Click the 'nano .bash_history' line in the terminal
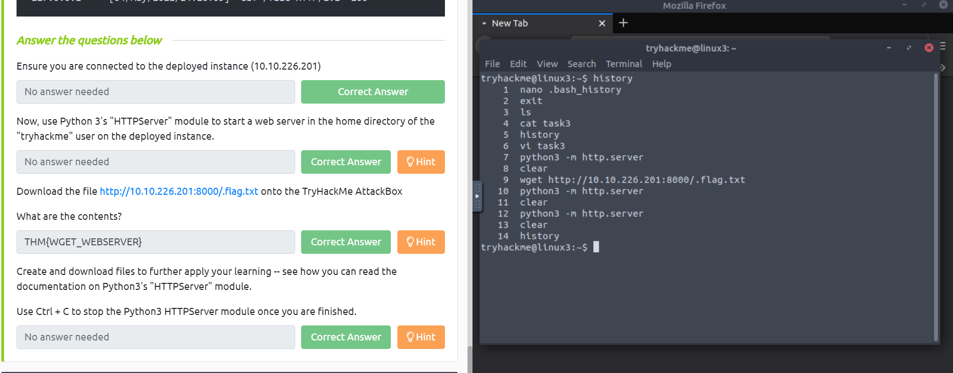 (570, 90)
